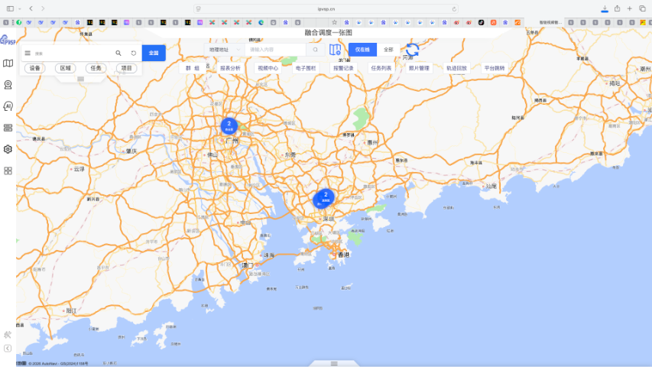
Task: Switch the filter to 全部
Action: tap(388, 50)
